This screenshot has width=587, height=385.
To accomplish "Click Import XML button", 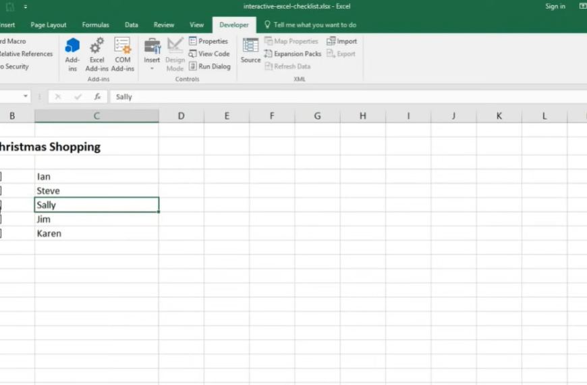I will coord(342,41).
